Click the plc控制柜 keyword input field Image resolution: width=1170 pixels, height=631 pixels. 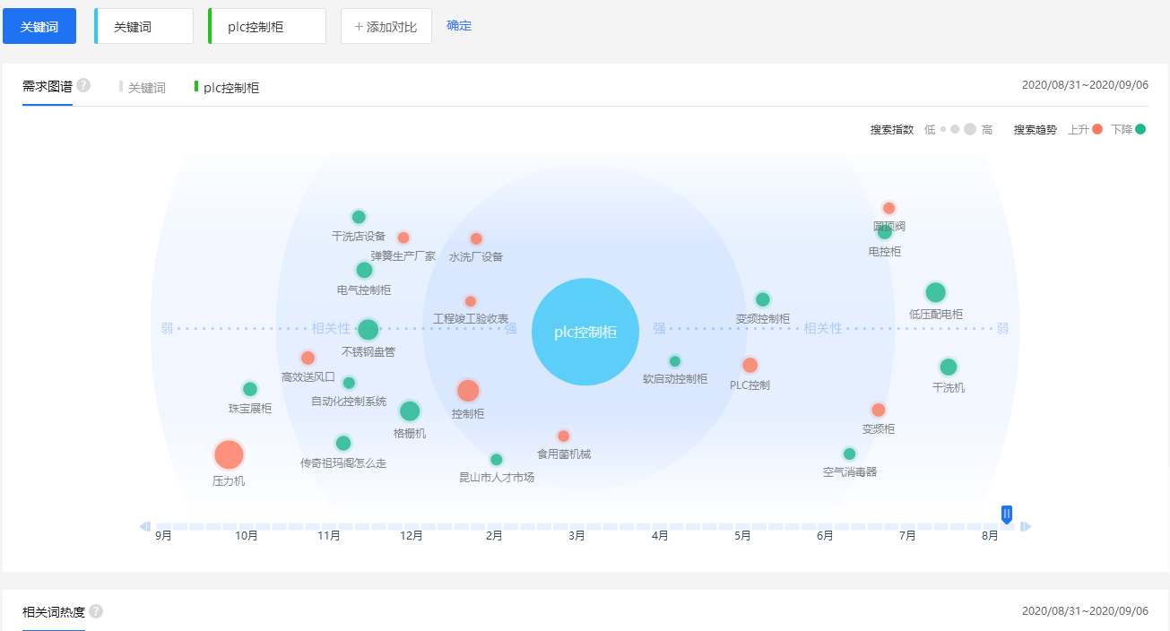coord(267,27)
